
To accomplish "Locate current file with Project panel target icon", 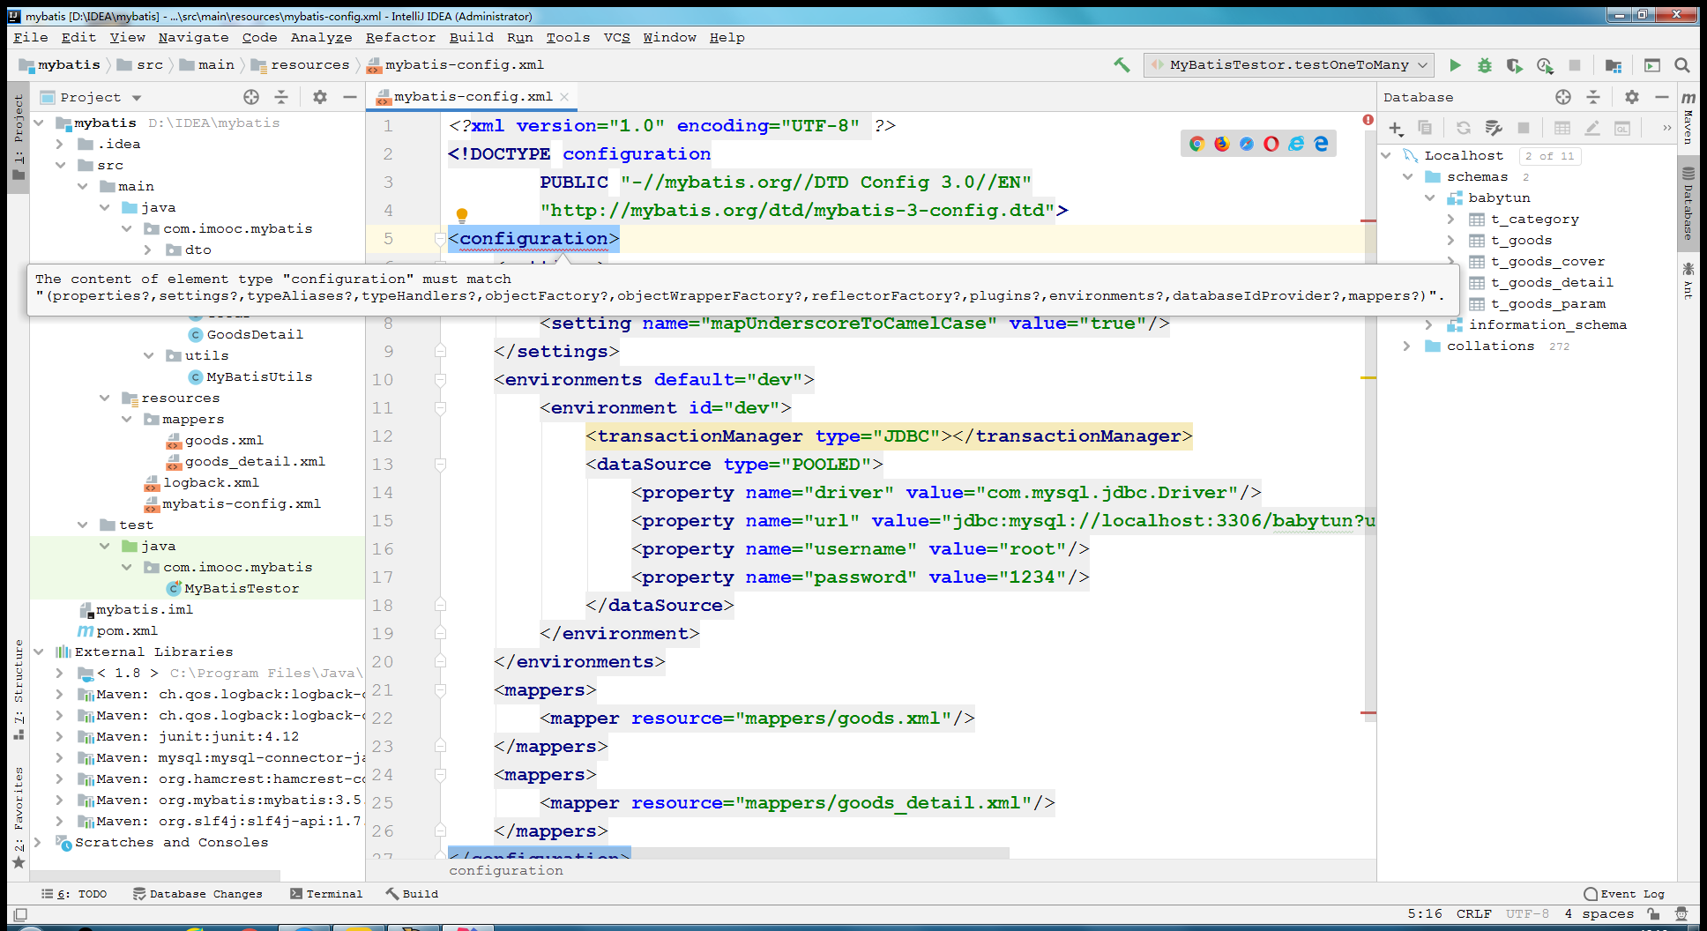I will 251,97.
